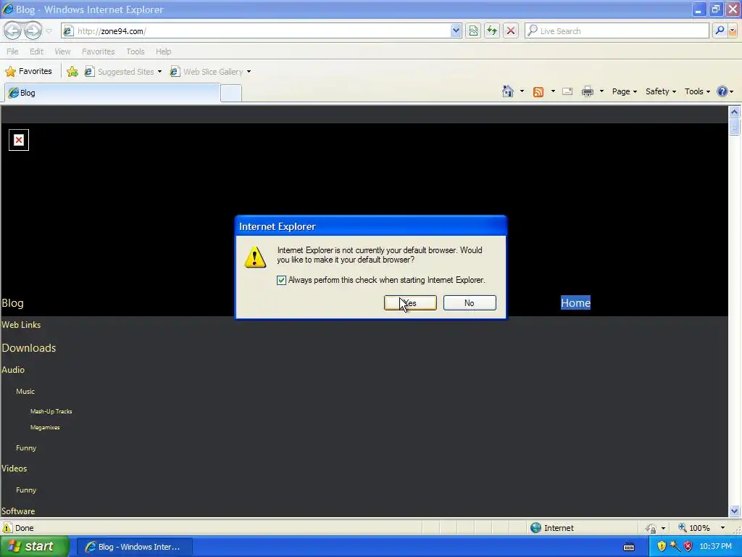Open the Tools command bar menu
This screenshot has height=557, width=742.
(x=697, y=91)
